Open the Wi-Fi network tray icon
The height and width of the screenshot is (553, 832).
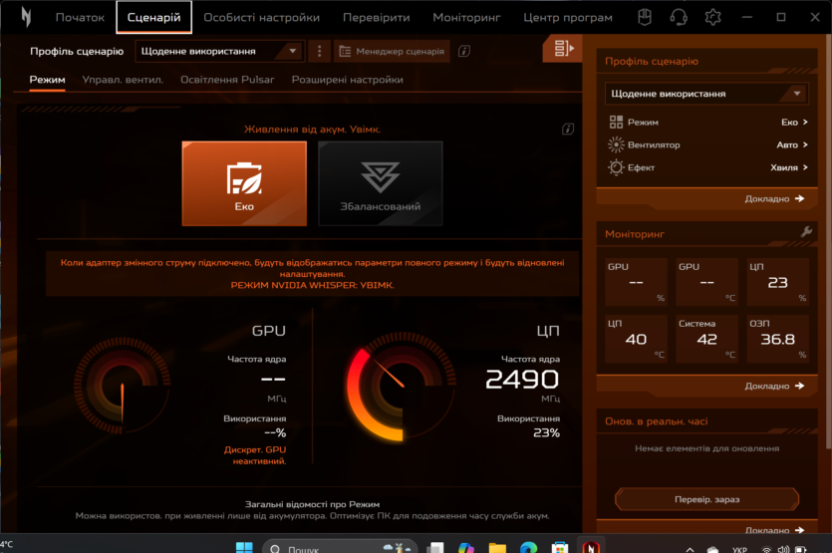click(x=766, y=549)
